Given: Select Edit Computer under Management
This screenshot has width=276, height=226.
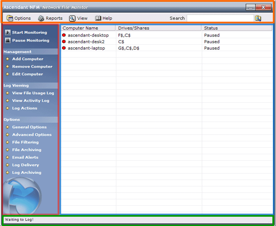Looking at the screenshot, I should click(28, 74).
